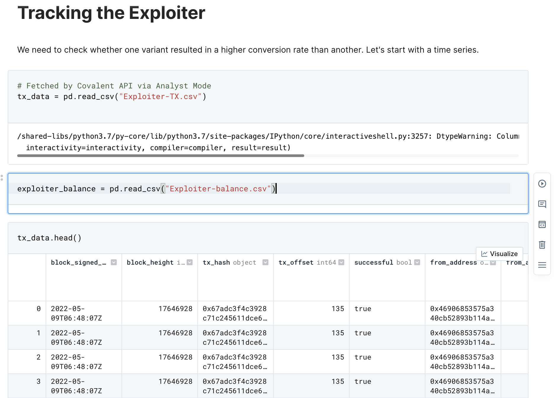Image resolution: width=554 pixels, height=398 pixels.
Task: Click row 0 from_address cell
Action: coord(463,313)
